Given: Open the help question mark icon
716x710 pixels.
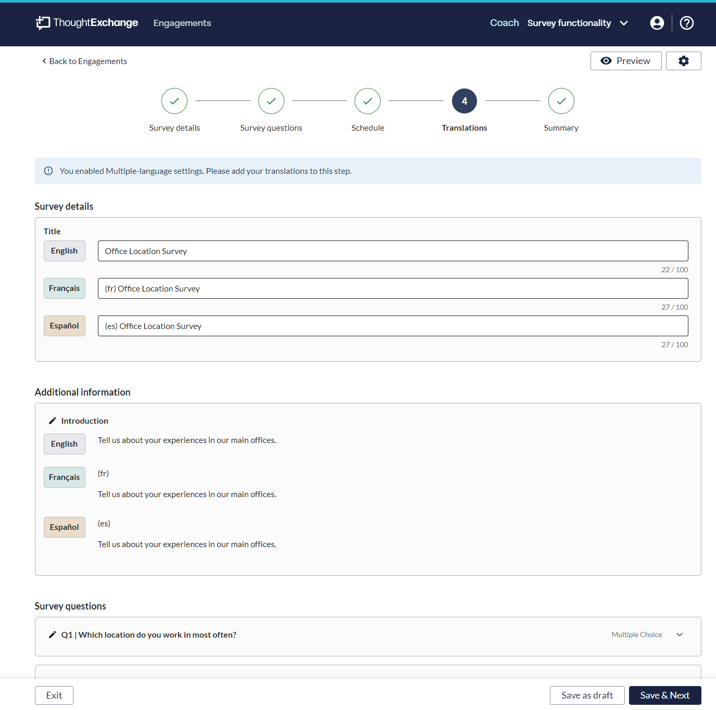Looking at the screenshot, I should click(x=687, y=23).
